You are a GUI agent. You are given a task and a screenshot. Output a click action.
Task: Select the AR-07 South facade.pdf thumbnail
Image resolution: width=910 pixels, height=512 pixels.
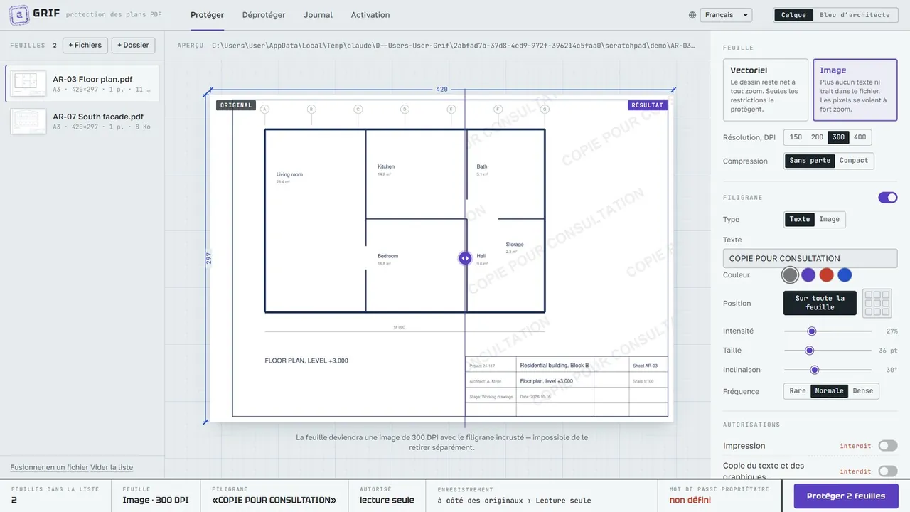coord(28,121)
